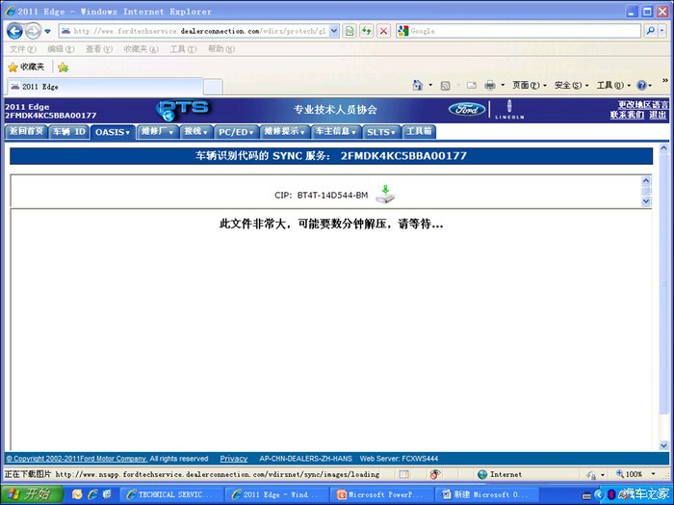Click the search magnifier icon
The image size is (674, 505).
[x=650, y=31]
